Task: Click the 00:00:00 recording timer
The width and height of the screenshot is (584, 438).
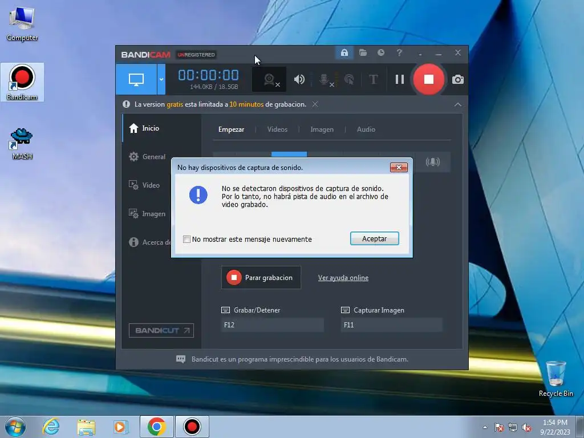Action: click(x=208, y=75)
